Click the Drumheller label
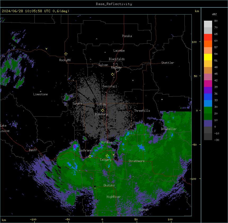 pyautogui.click(x=169, y=129)
